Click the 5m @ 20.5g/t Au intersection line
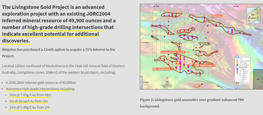The height and width of the screenshot is (115, 263). click(29, 101)
